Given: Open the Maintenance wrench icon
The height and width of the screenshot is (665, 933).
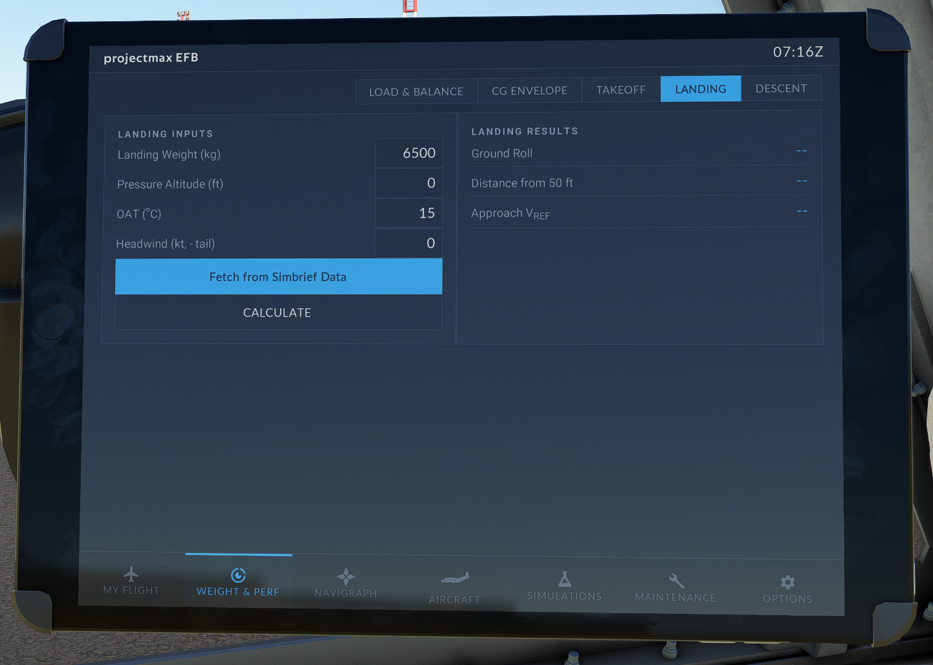Looking at the screenshot, I should click(676, 580).
